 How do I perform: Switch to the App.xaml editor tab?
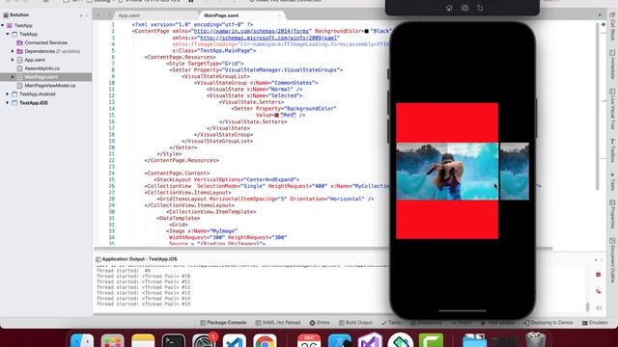pyautogui.click(x=129, y=15)
